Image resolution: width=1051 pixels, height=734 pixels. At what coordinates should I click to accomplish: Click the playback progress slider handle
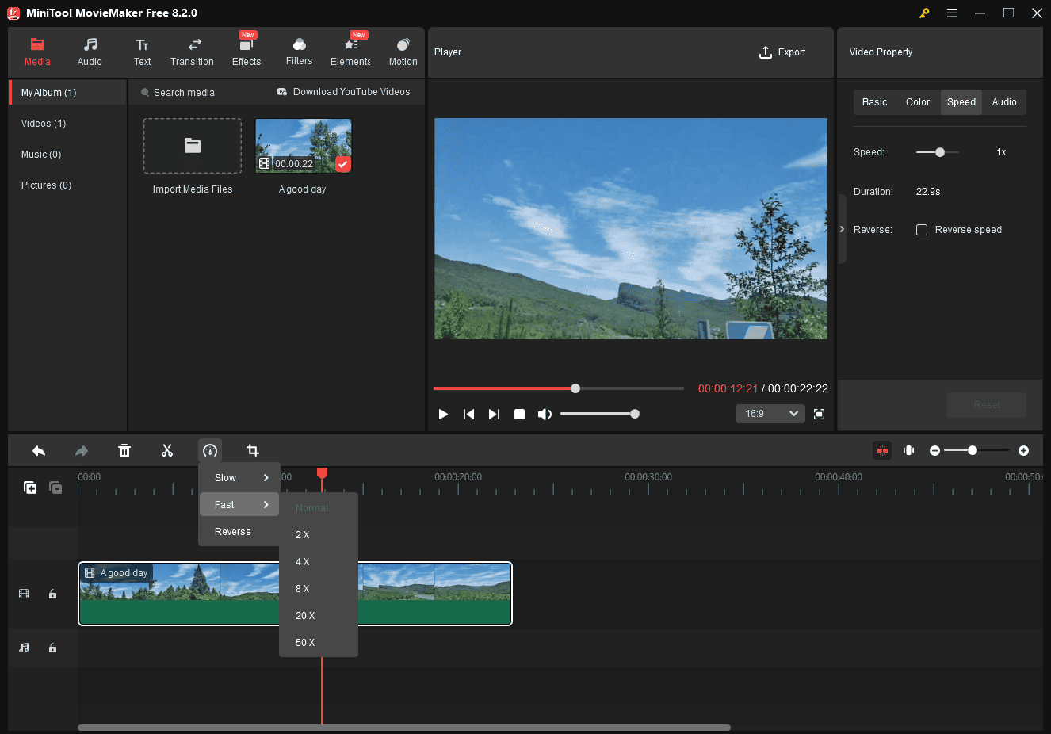575,388
